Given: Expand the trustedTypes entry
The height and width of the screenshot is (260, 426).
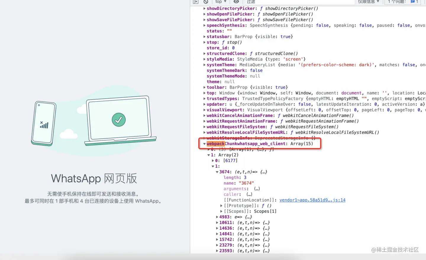Looking at the screenshot, I should [x=204, y=99].
